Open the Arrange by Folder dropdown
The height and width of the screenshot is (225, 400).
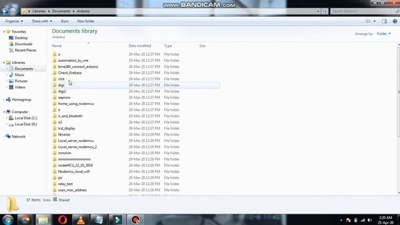(x=384, y=34)
